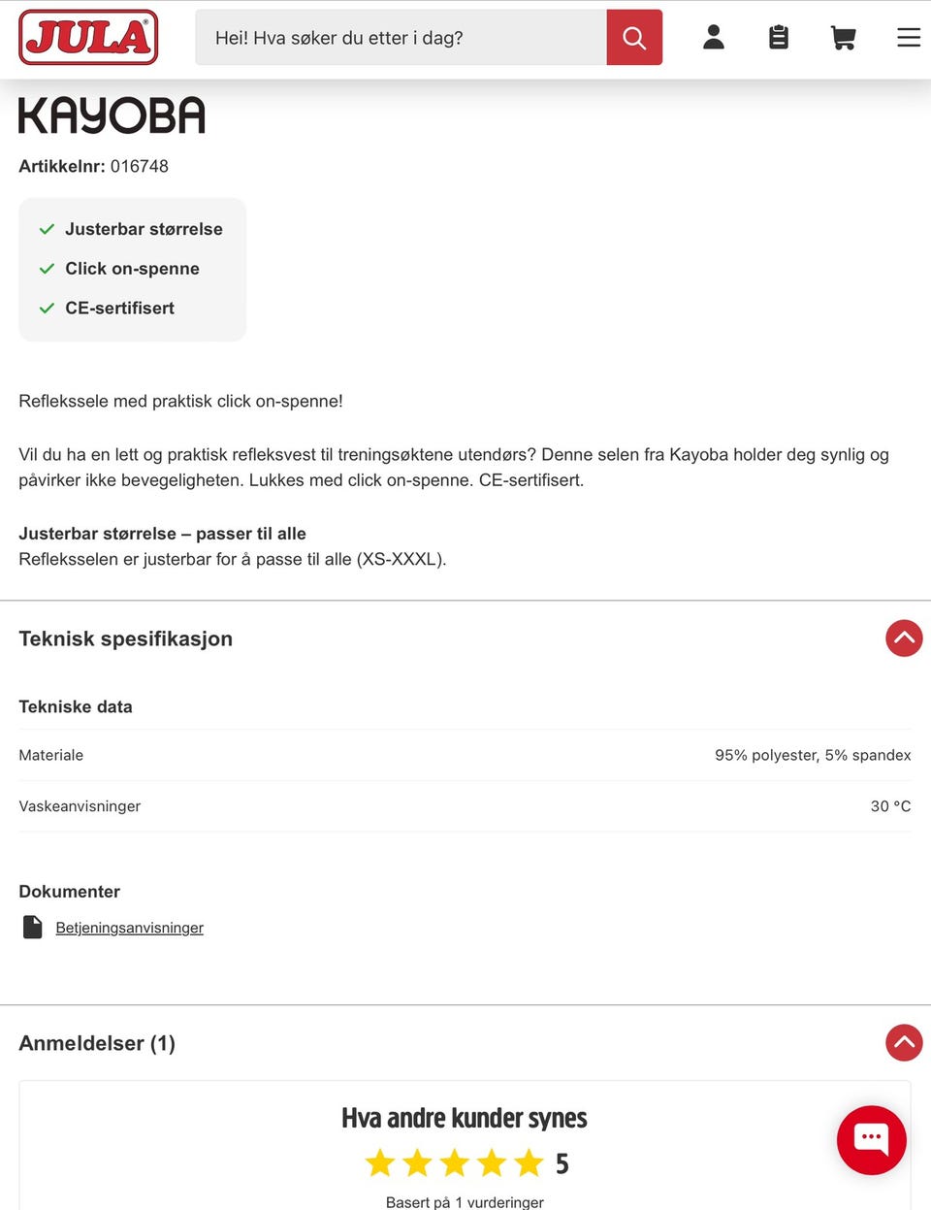Click the red search magnifier icon
Screen dimensions: 931x1210
(633, 37)
